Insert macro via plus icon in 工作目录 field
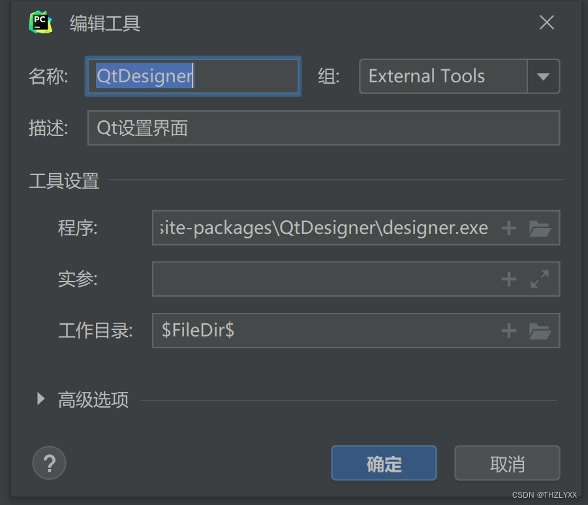The image size is (588, 505). coord(509,331)
